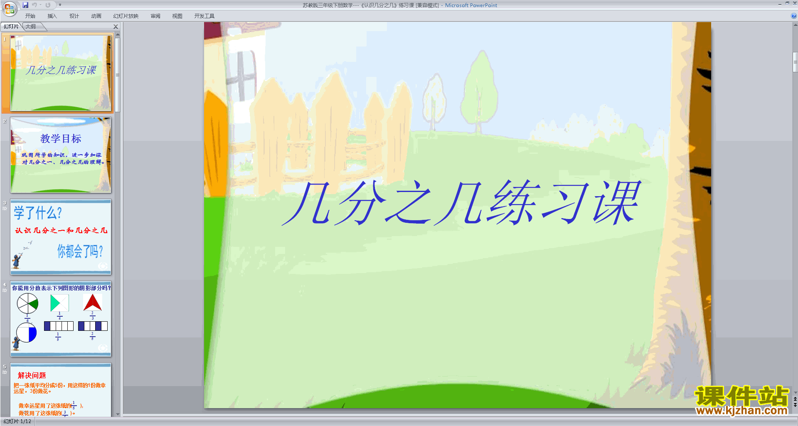Click the thumbnail pane scrollbar thumb
Viewport: 798px width, 426px height.
coord(118,75)
